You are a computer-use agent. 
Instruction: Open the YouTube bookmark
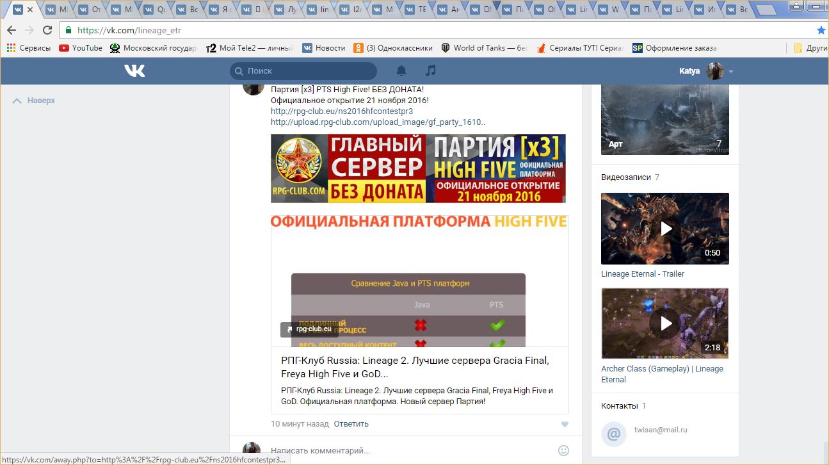tap(81, 48)
